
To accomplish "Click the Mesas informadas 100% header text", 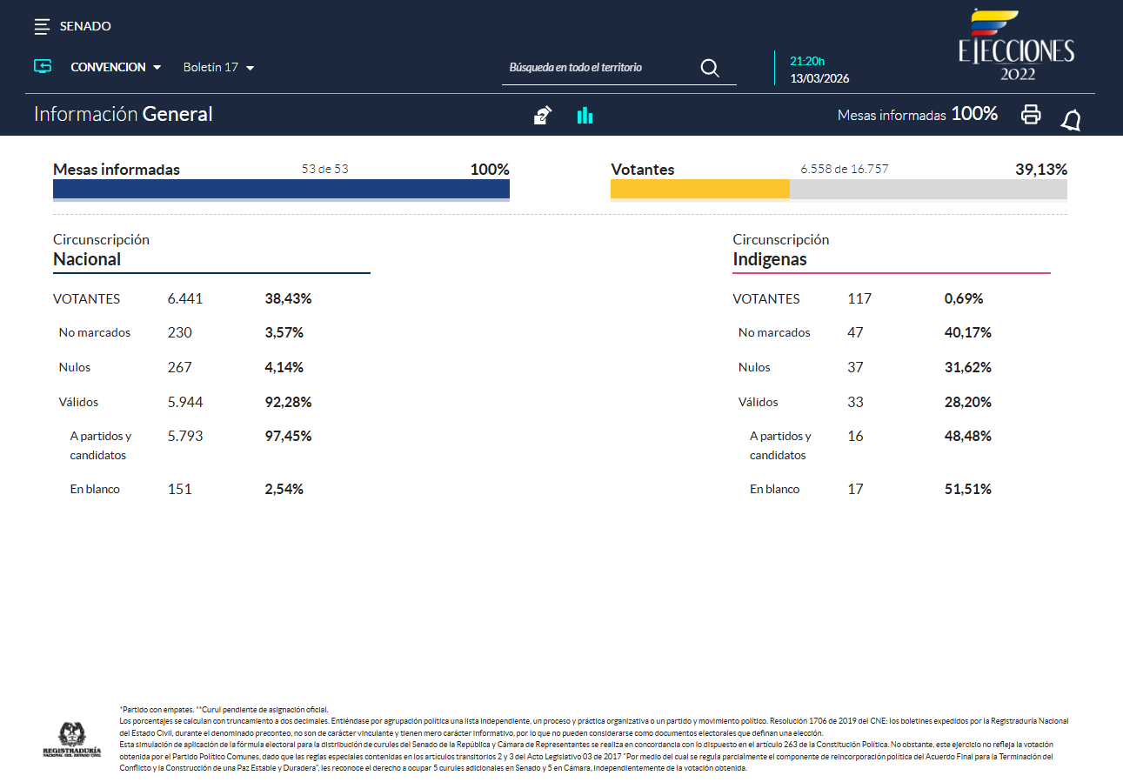I will coord(917,114).
